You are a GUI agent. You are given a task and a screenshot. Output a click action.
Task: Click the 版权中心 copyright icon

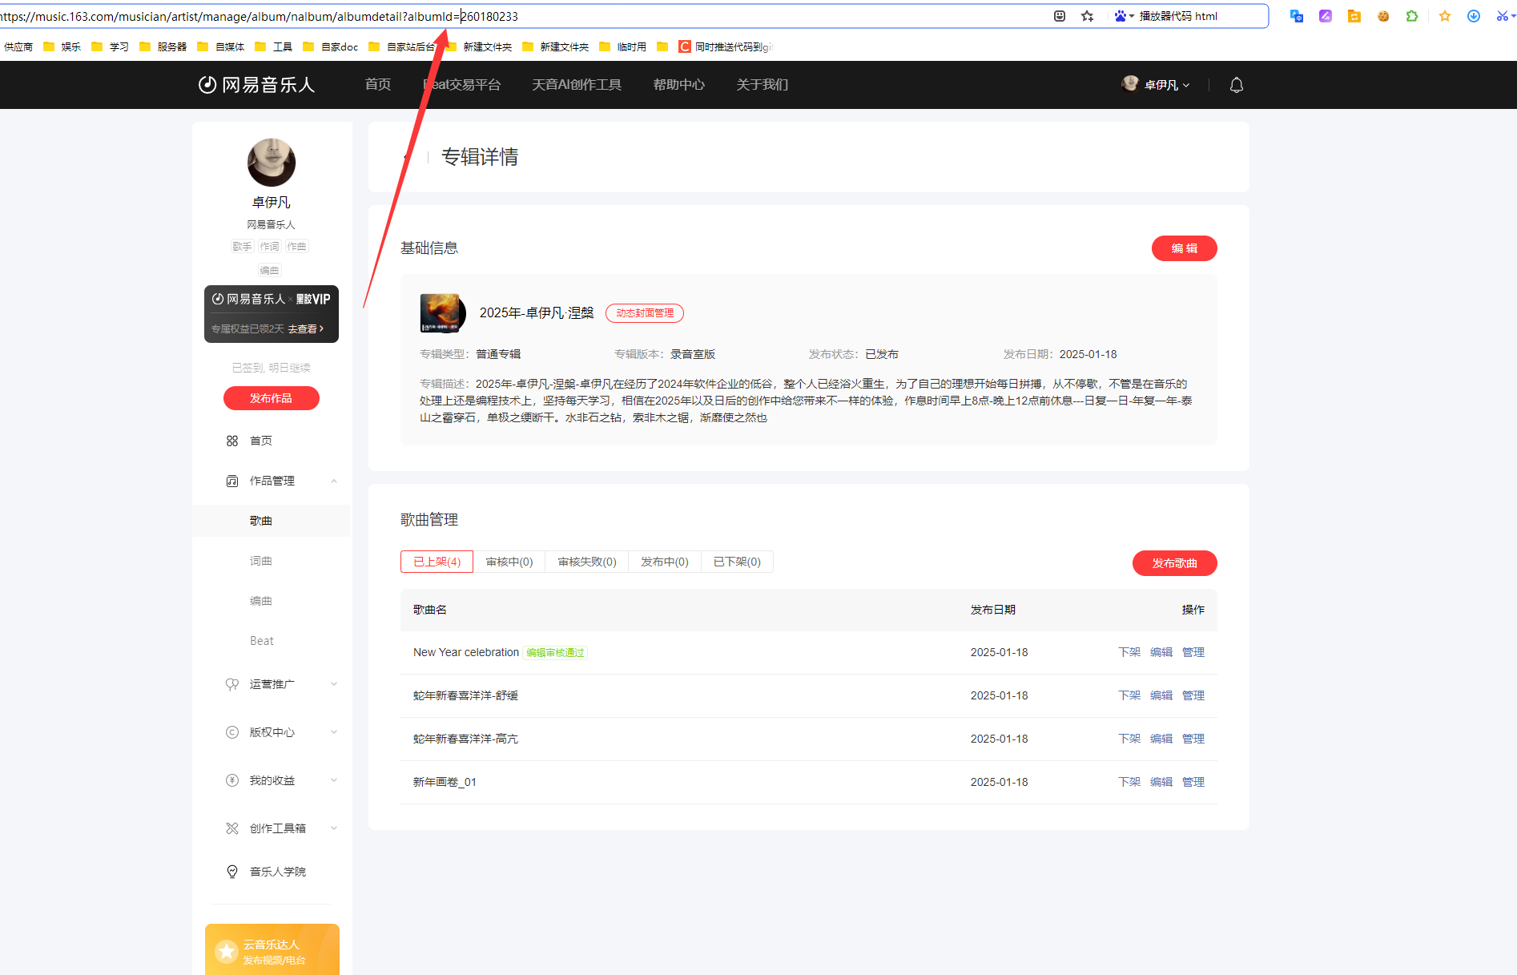[232, 732]
